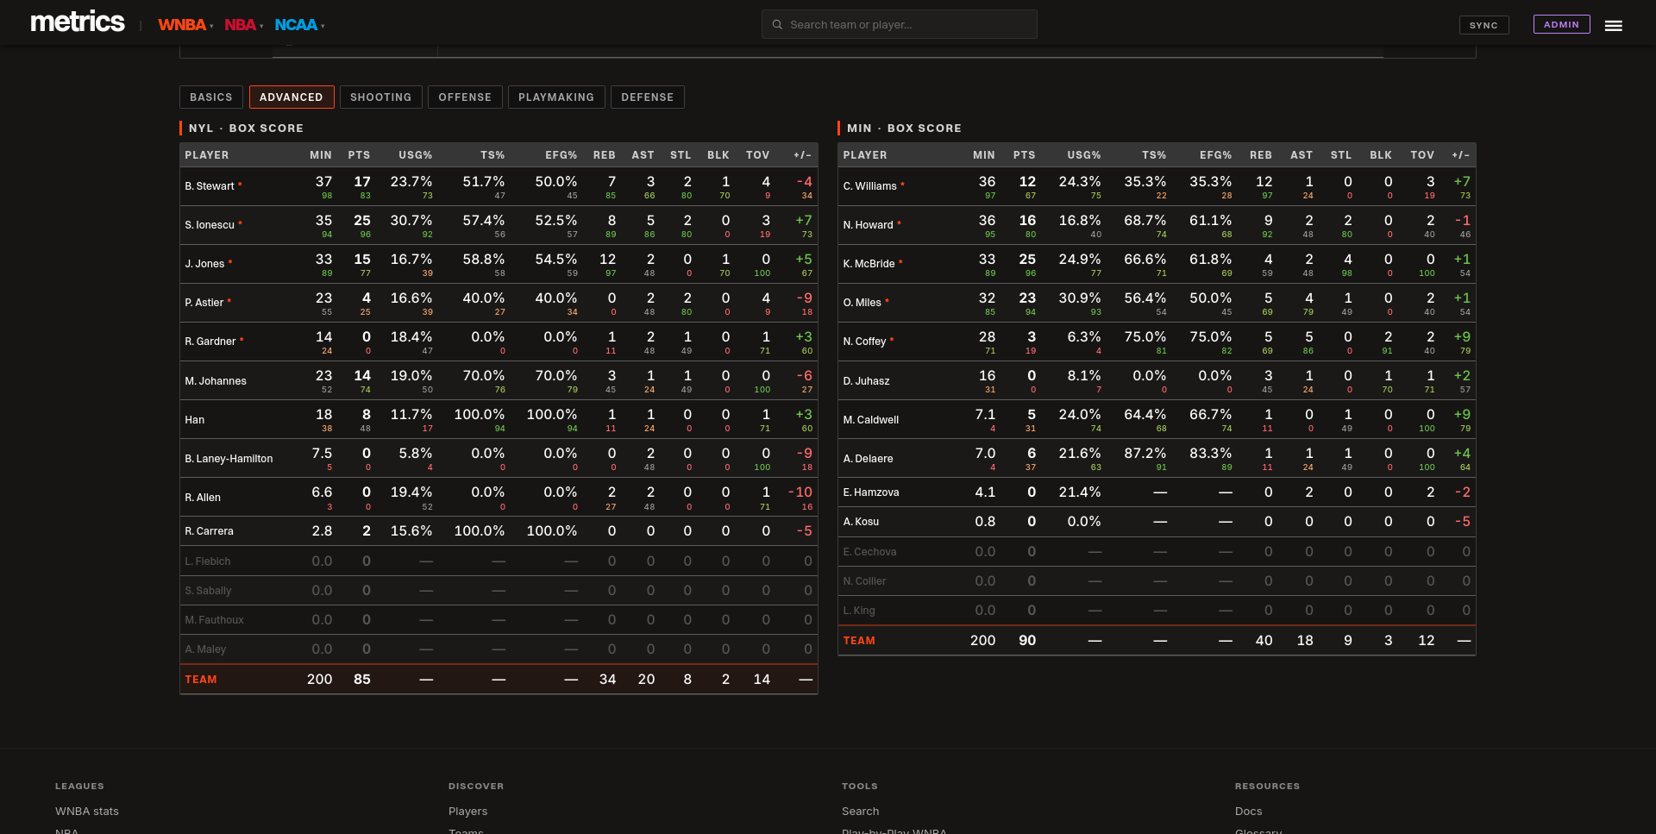
Task: Select the ADVANCED tab
Action: coord(292,97)
